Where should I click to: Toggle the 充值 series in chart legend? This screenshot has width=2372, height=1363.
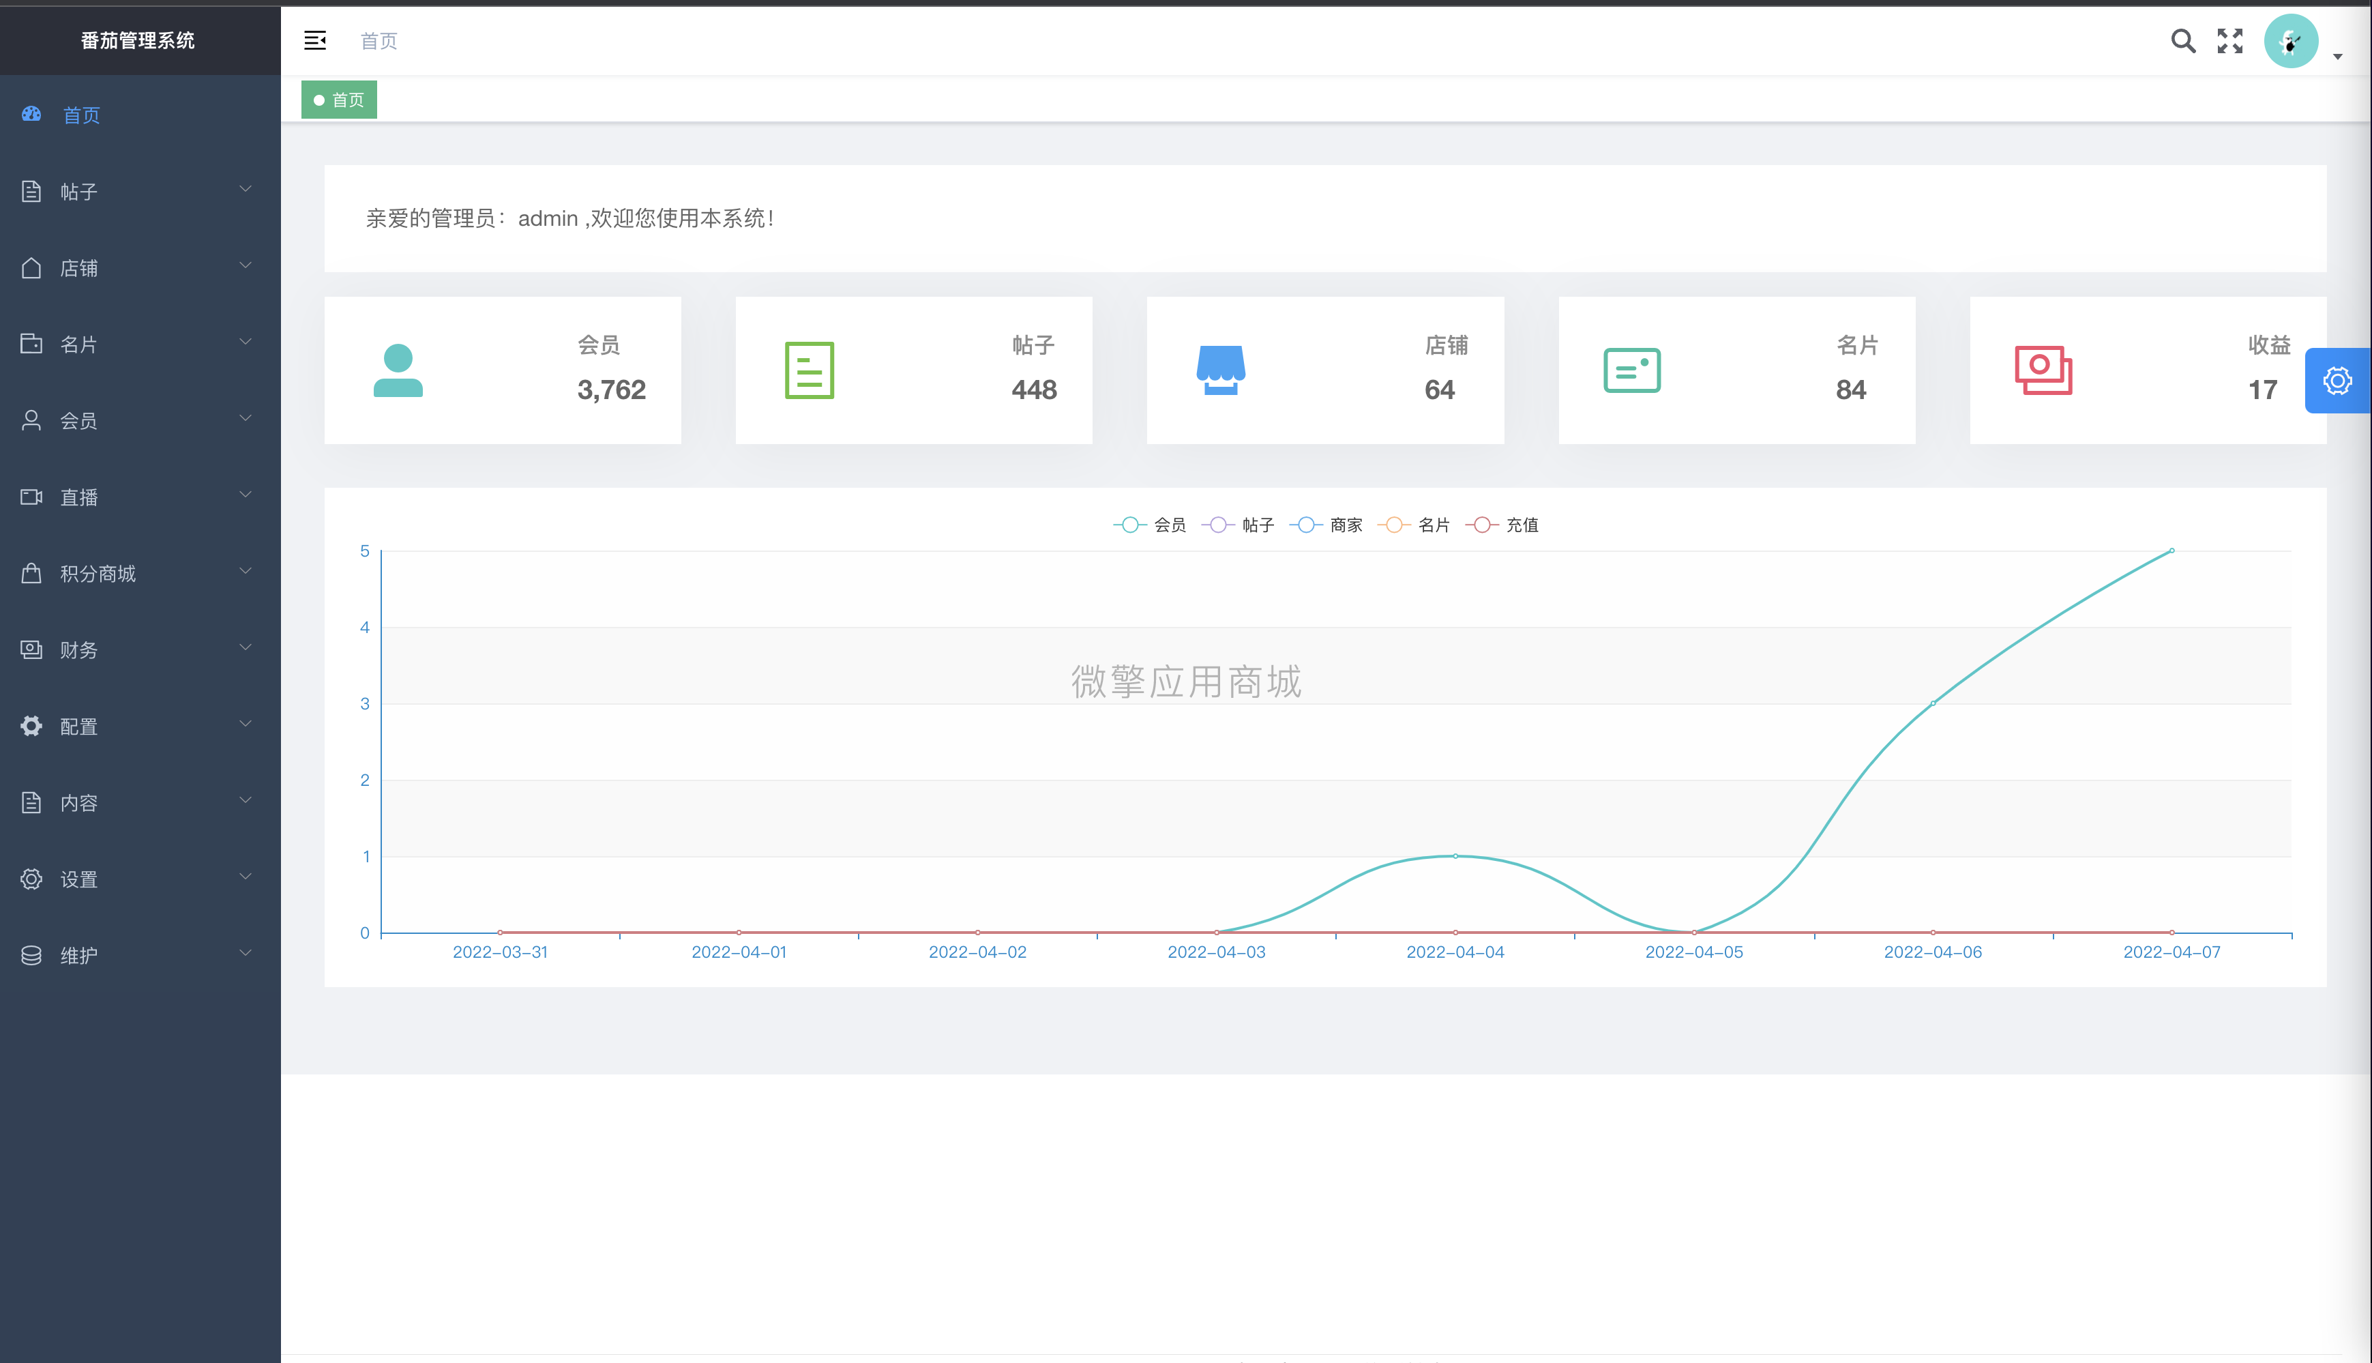point(1502,525)
